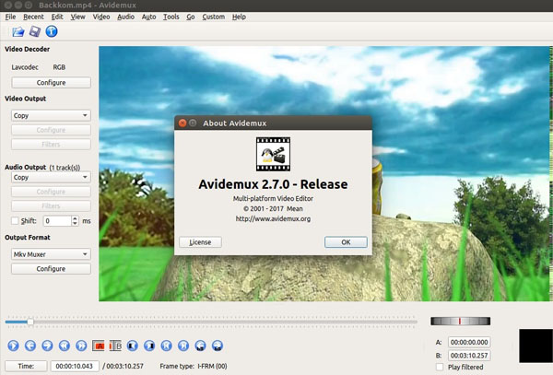Skip forward one minute
The image size is (553, 375).
(x=218, y=346)
